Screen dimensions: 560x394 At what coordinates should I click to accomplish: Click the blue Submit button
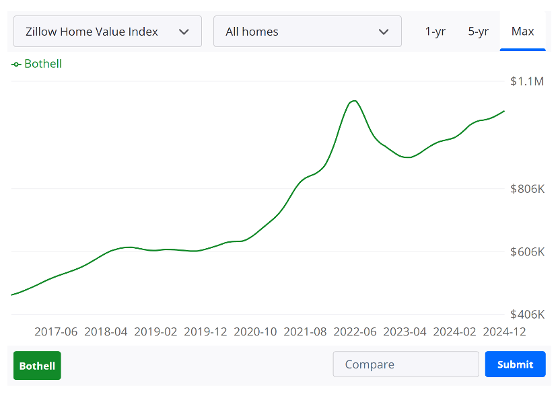(x=515, y=364)
